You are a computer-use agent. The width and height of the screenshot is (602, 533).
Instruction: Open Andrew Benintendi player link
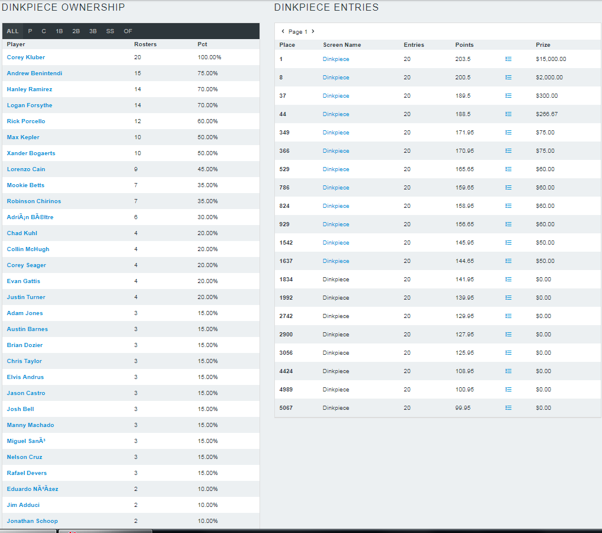pyautogui.click(x=34, y=73)
